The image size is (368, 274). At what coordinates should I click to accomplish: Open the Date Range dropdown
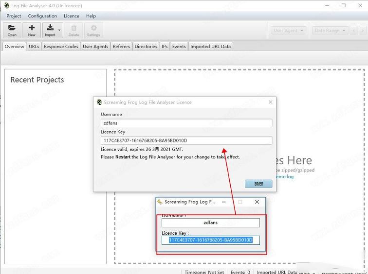[x=330, y=31]
